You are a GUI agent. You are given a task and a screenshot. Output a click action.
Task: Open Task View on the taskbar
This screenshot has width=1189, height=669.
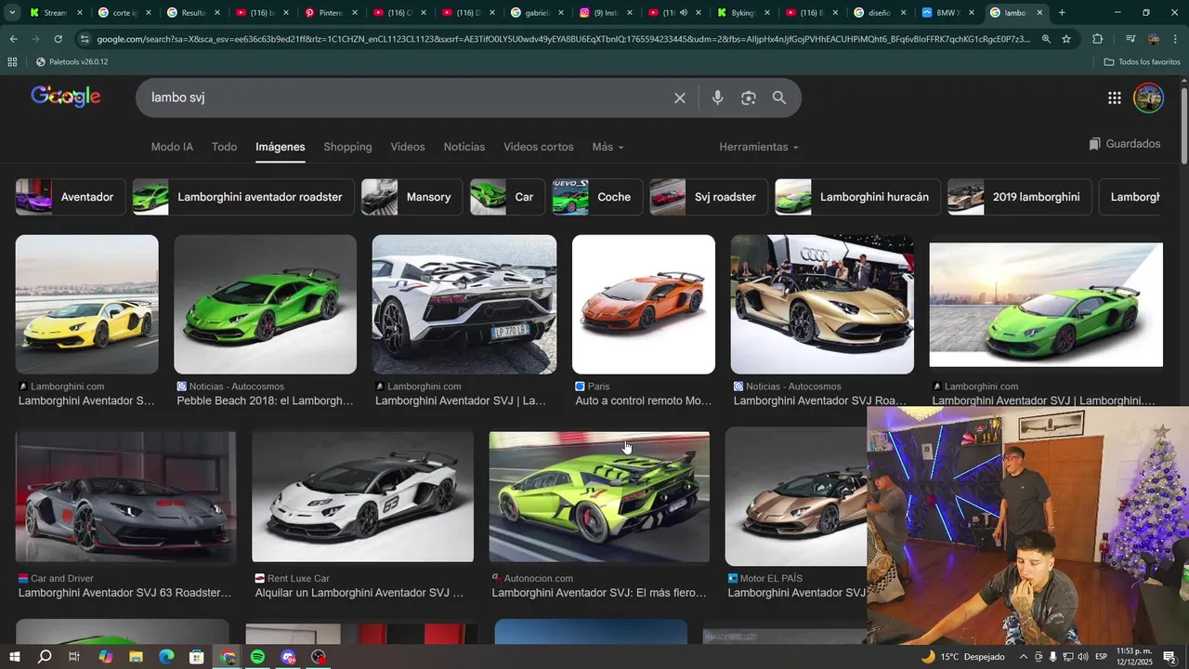pos(74,657)
